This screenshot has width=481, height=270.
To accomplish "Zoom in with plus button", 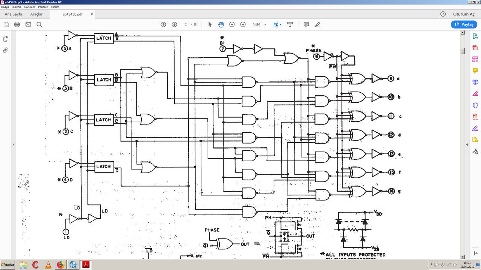I will click(243, 24).
